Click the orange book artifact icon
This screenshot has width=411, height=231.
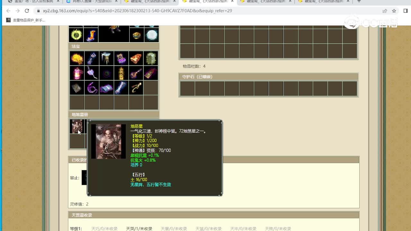click(136, 58)
